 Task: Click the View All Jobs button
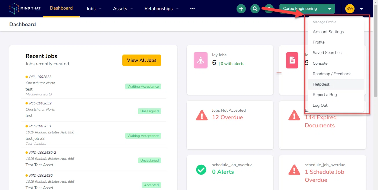pyautogui.click(x=142, y=60)
